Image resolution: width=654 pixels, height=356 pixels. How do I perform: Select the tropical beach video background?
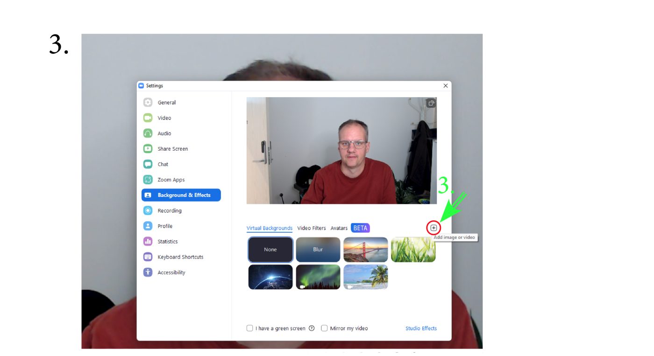tap(366, 277)
